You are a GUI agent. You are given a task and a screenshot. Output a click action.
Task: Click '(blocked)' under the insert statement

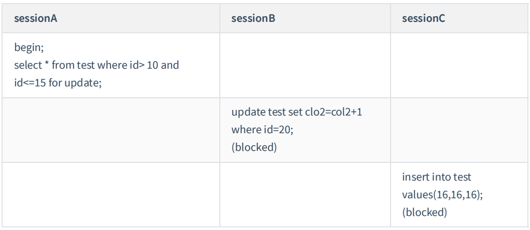tap(425, 212)
